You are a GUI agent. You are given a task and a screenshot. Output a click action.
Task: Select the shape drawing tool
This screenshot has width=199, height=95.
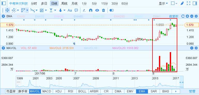23,10
